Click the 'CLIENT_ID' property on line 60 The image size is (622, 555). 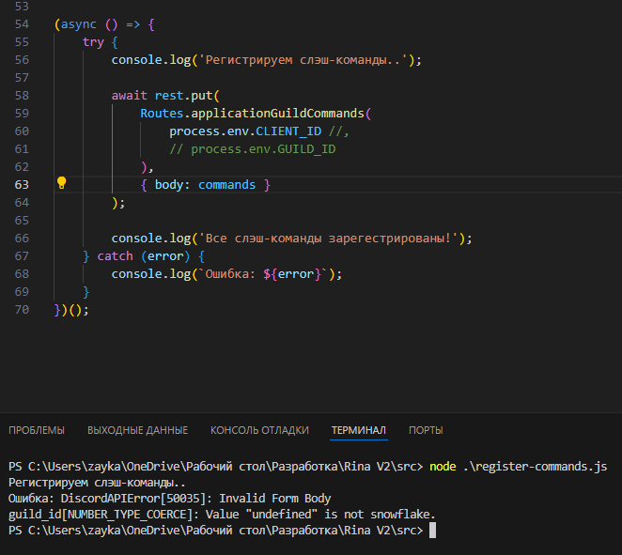tap(288, 131)
